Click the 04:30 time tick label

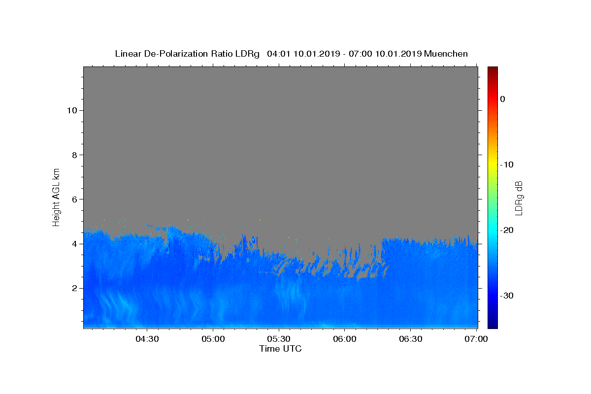click(147, 339)
